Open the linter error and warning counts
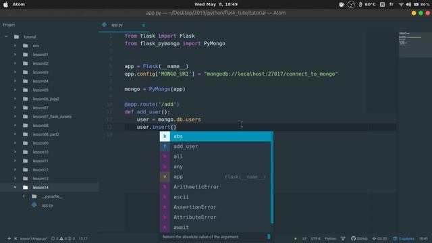The width and height of the screenshot is (432, 243). [63, 238]
